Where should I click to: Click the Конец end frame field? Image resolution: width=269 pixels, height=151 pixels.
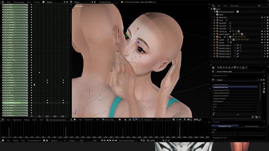pyautogui.click(x=76, y=141)
